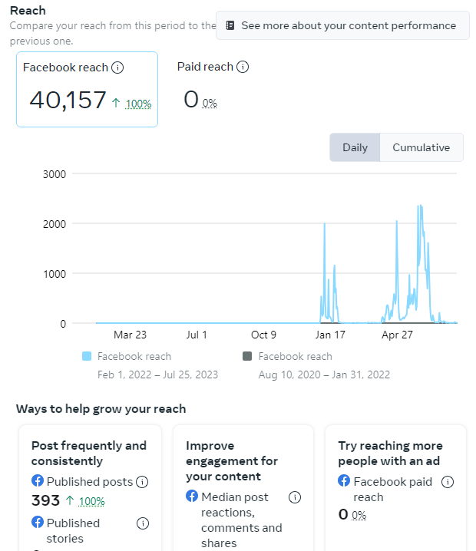Click the Jul 1 axis label
Viewport: 476px width, 551px height.
click(197, 335)
